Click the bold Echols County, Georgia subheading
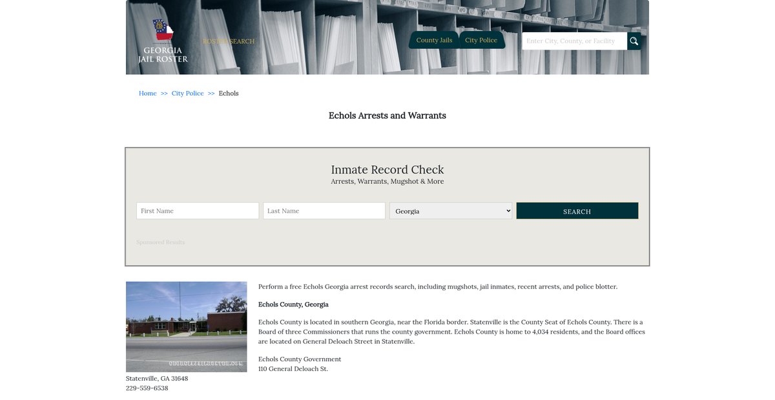This screenshot has height=400, width=775. coord(293,305)
